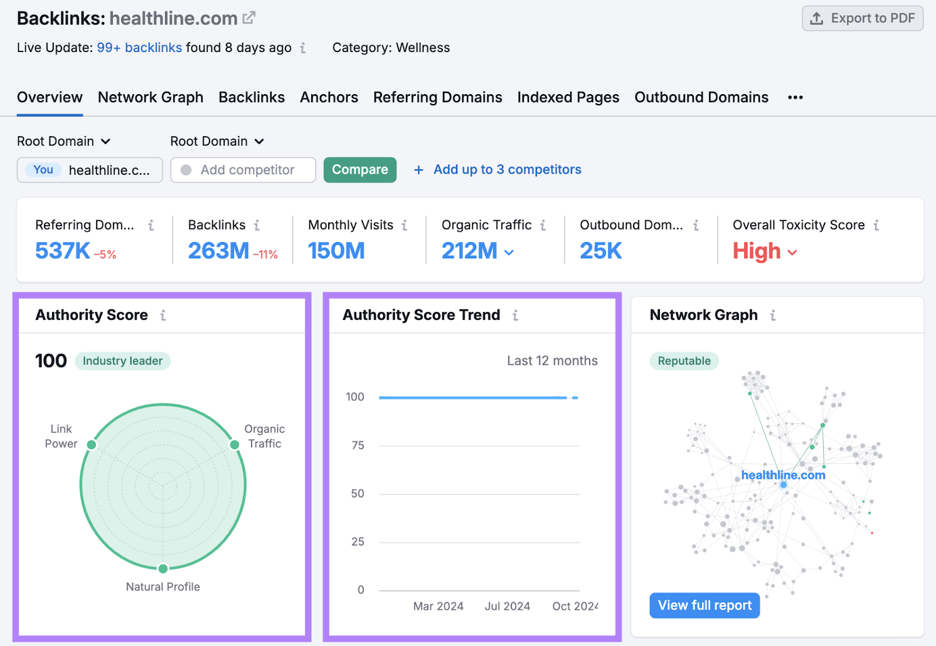
Task: Click the info icon beside Backlinks metric
Action: pyautogui.click(x=256, y=224)
